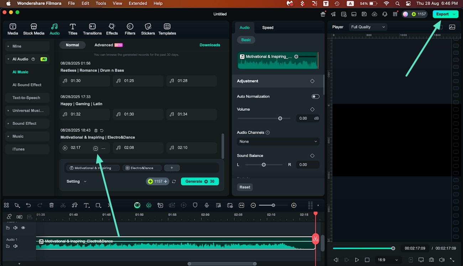Expand the Music category
Image resolution: width=463 pixels, height=266 pixels.
coord(27,136)
